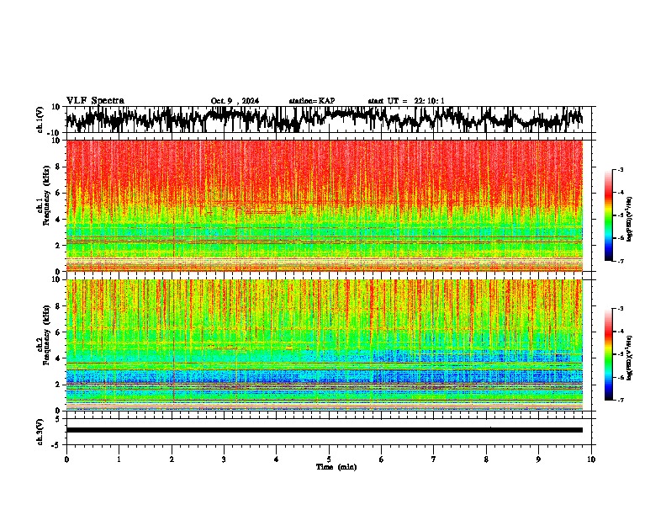The width and height of the screenshot is (666, 515).
Task: Click the "0" tick on the time axis
Action: [66, 459]
